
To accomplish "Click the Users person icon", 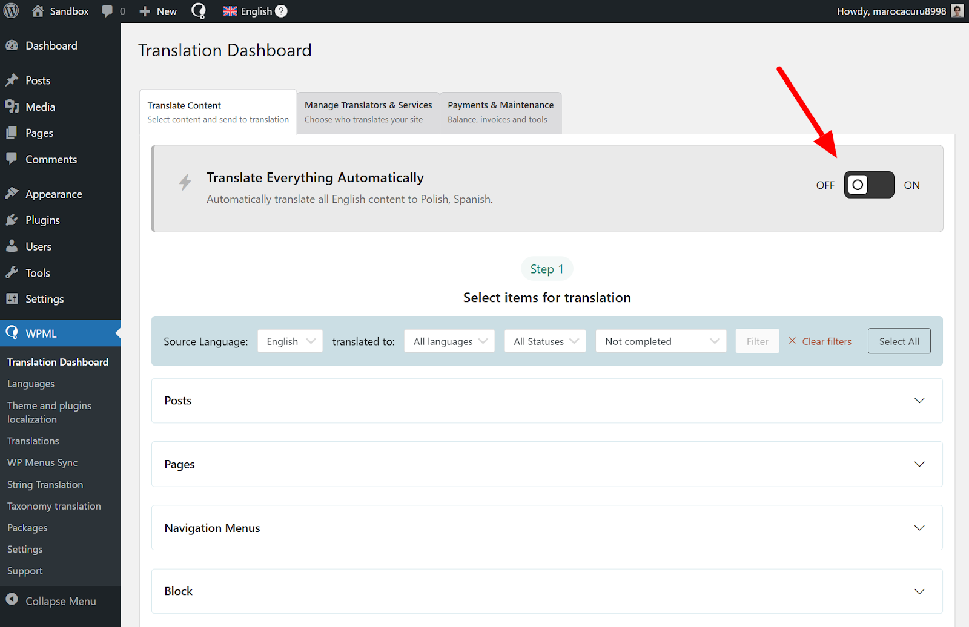I will (x=12, y=246).
